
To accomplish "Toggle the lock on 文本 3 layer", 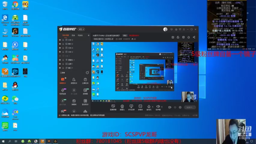I will (63, 40).
